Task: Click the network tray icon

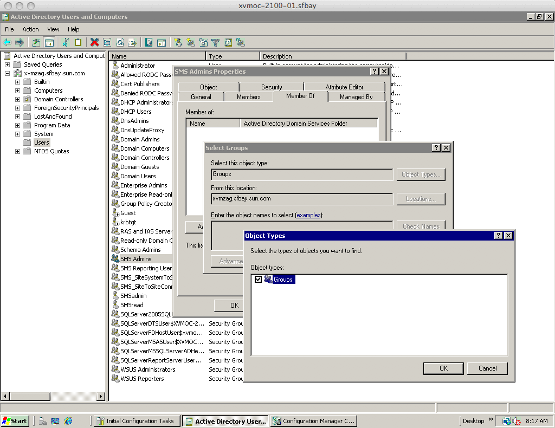Action: 507,421
